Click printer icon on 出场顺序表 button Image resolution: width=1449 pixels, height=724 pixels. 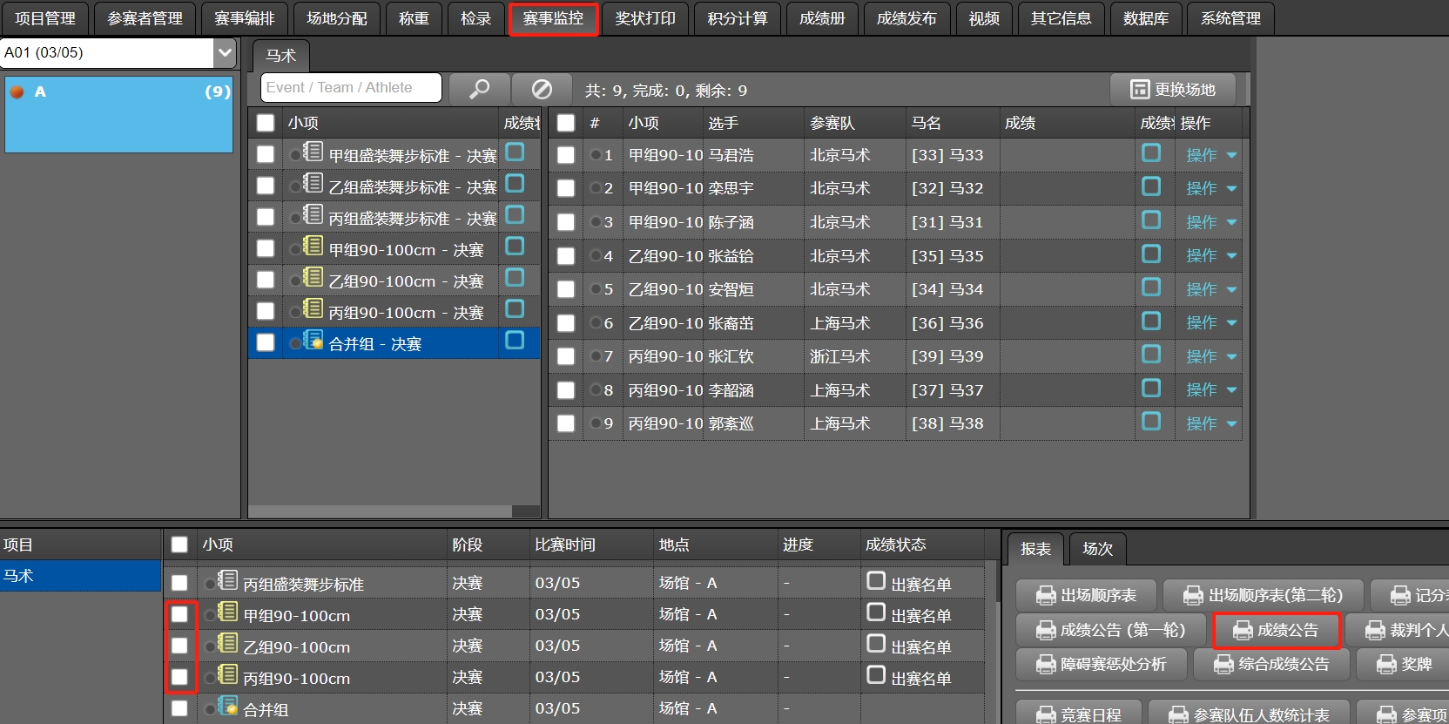coord(1045,596)
